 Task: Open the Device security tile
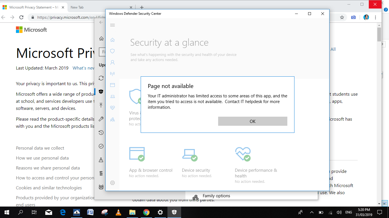(197, 162)
